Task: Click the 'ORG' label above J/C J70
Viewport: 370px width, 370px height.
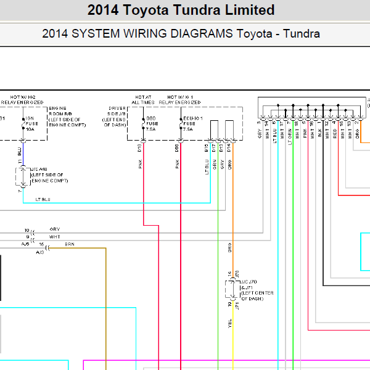Action: click(229, 247)
